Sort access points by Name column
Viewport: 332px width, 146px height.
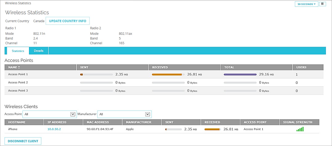point(14,67)
